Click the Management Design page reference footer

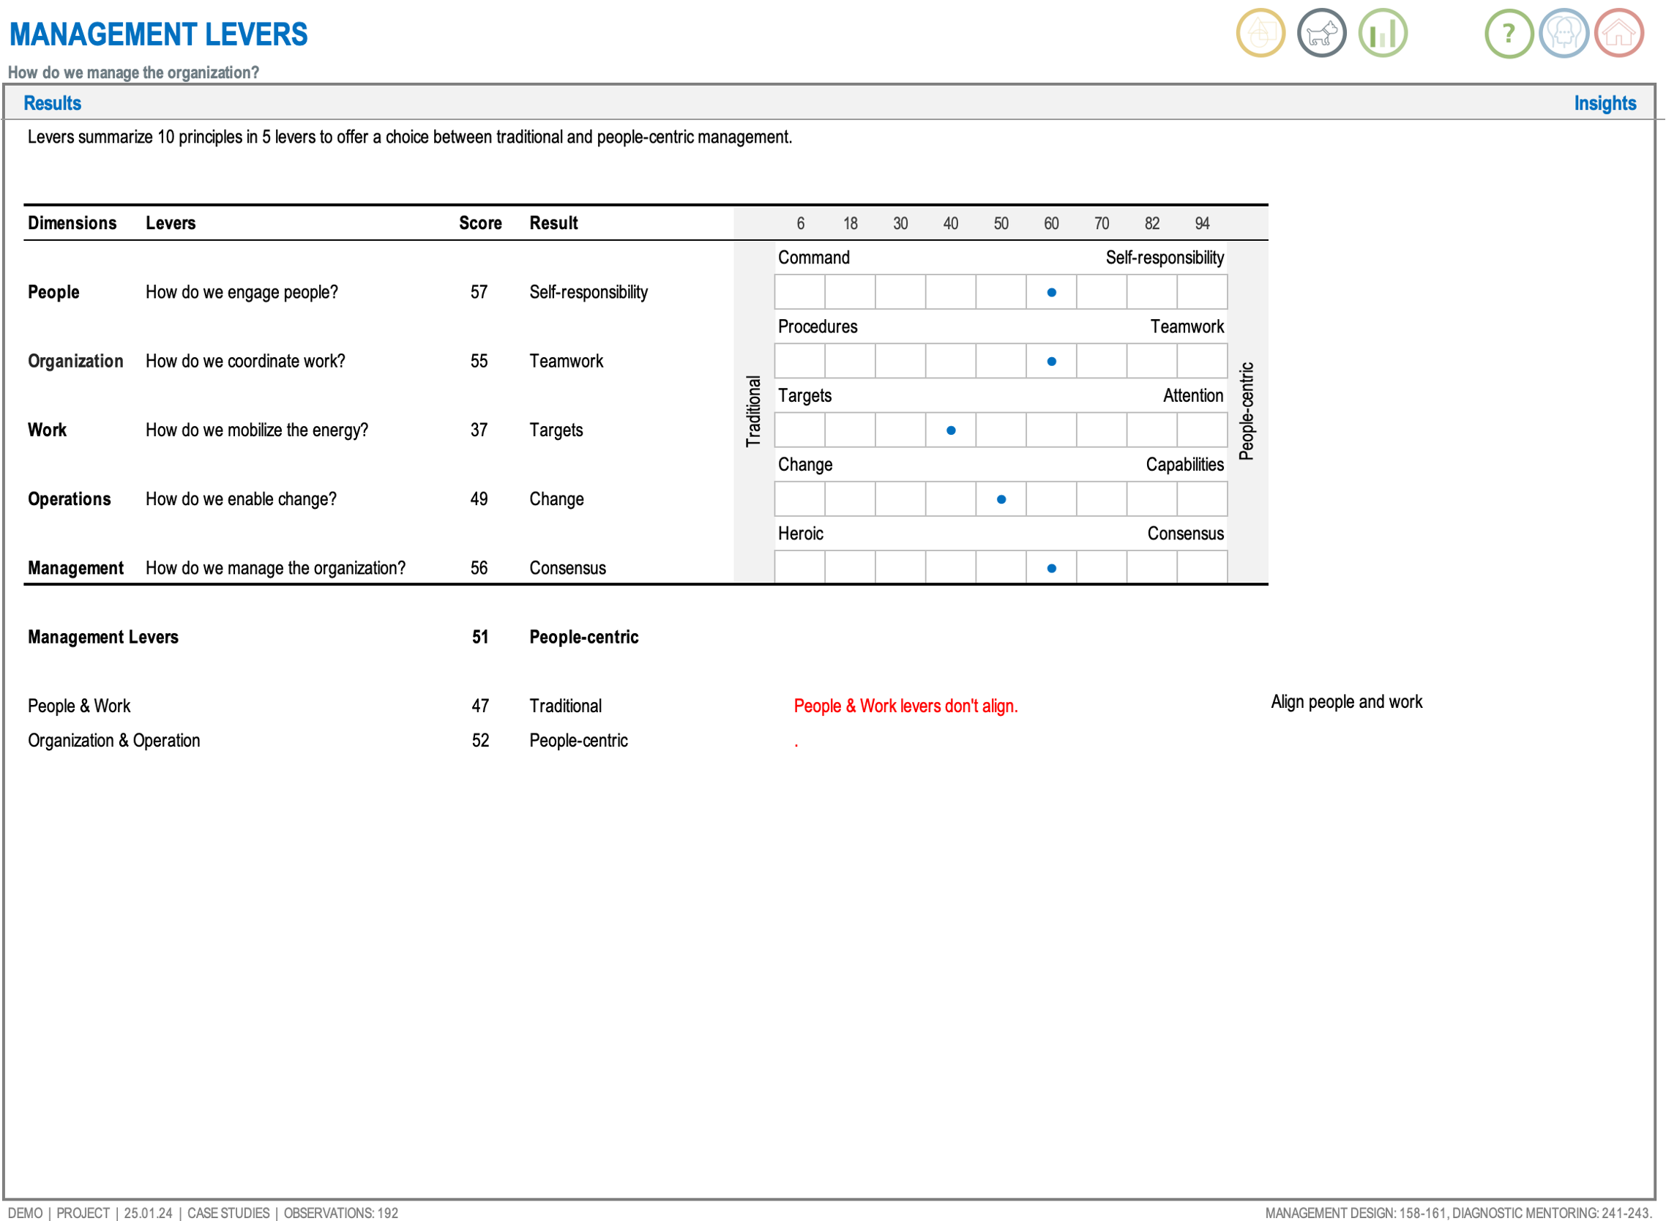(x=1356, y=1213)
